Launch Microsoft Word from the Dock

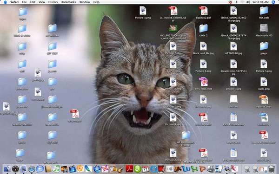[x=186, y=169]
